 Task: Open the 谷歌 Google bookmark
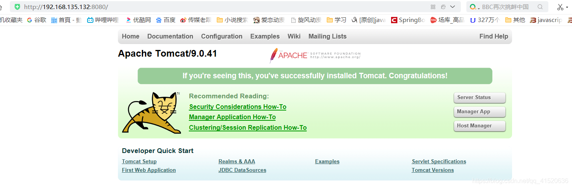37,20
